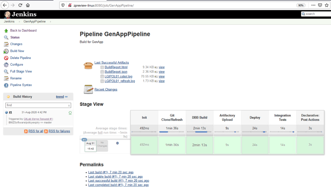
Task: Click the Build Now clock icon
Action: point(6,51)
